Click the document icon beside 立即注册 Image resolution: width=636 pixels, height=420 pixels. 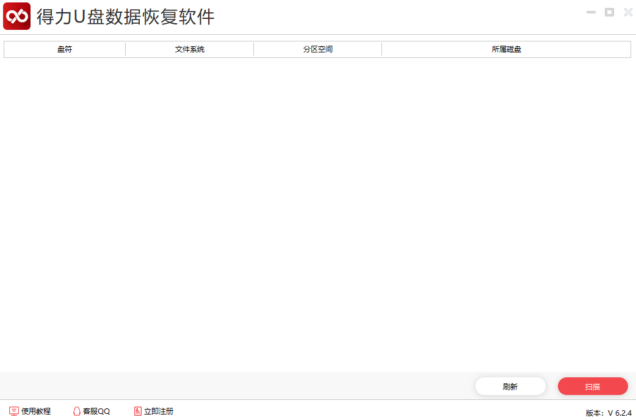(x=137, y=411)
